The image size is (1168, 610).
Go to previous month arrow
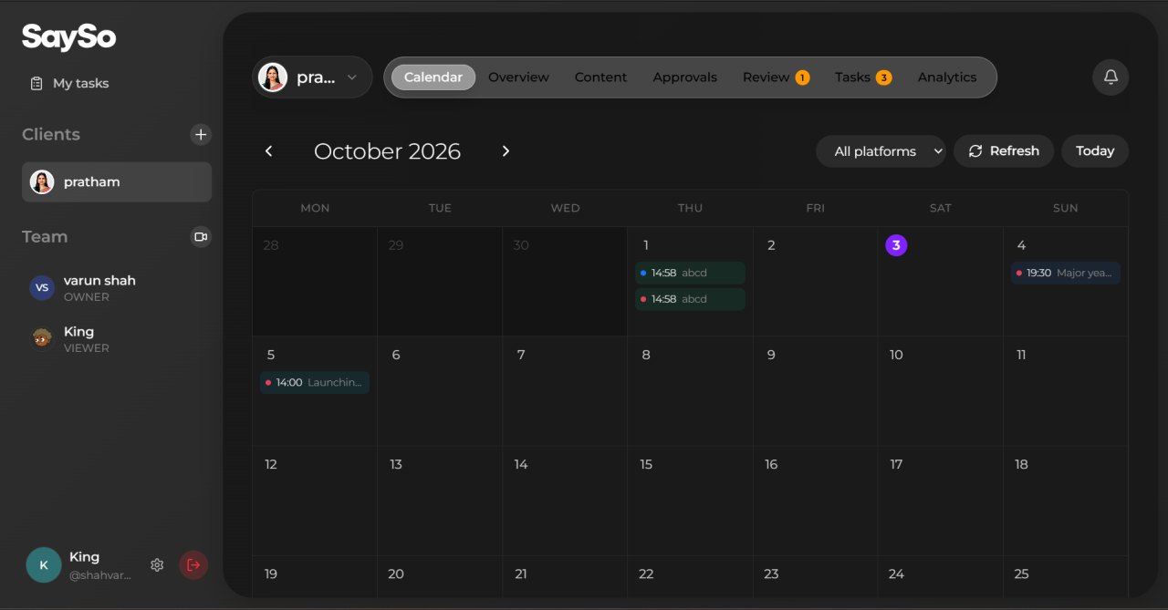pyautogui.click(x=268, y=151)
